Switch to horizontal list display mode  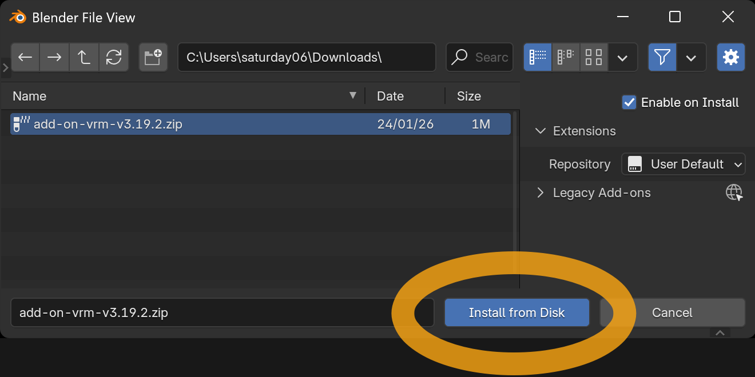566,57
